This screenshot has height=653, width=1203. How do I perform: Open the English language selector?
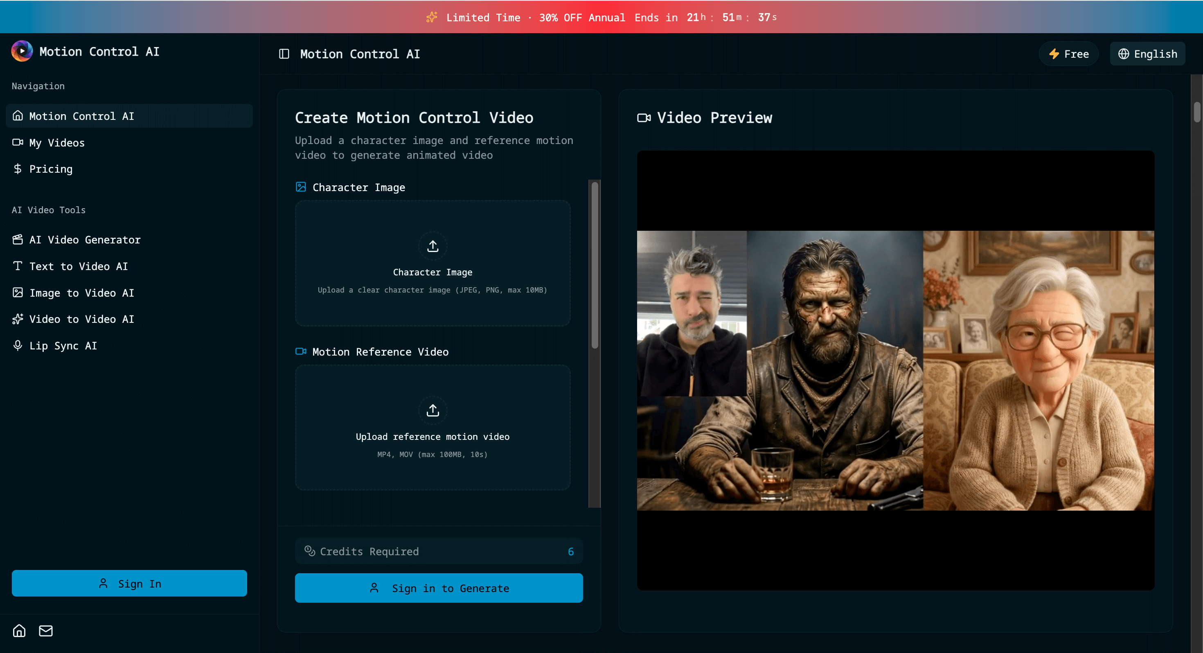click(1147, 53)
